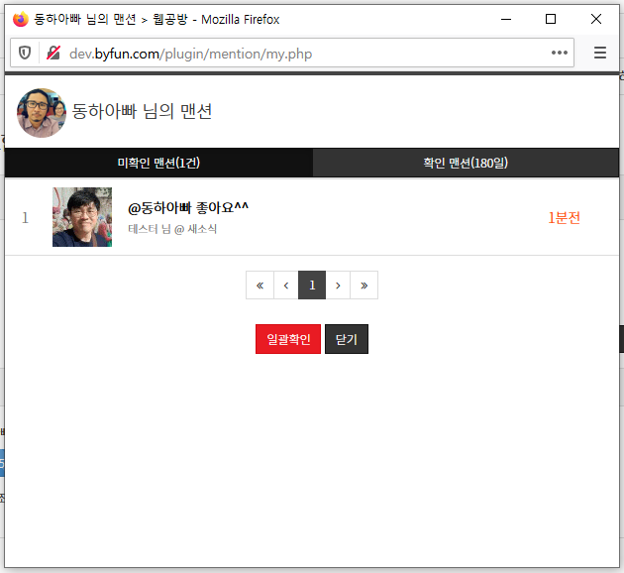Click the red 일괄확인 button
This screenshot has height=573, width=624.
click(x=288, y=339)
